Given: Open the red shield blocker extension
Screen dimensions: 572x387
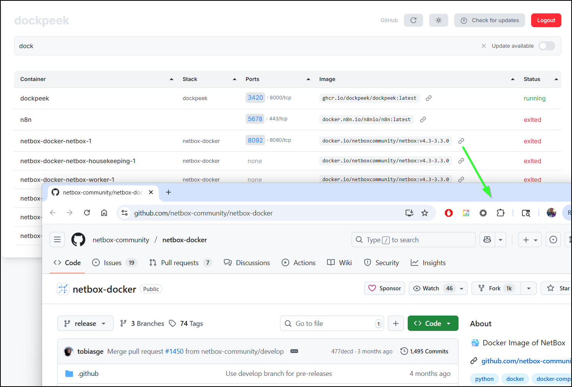Looking at the screenshot, I should [449, 213].
